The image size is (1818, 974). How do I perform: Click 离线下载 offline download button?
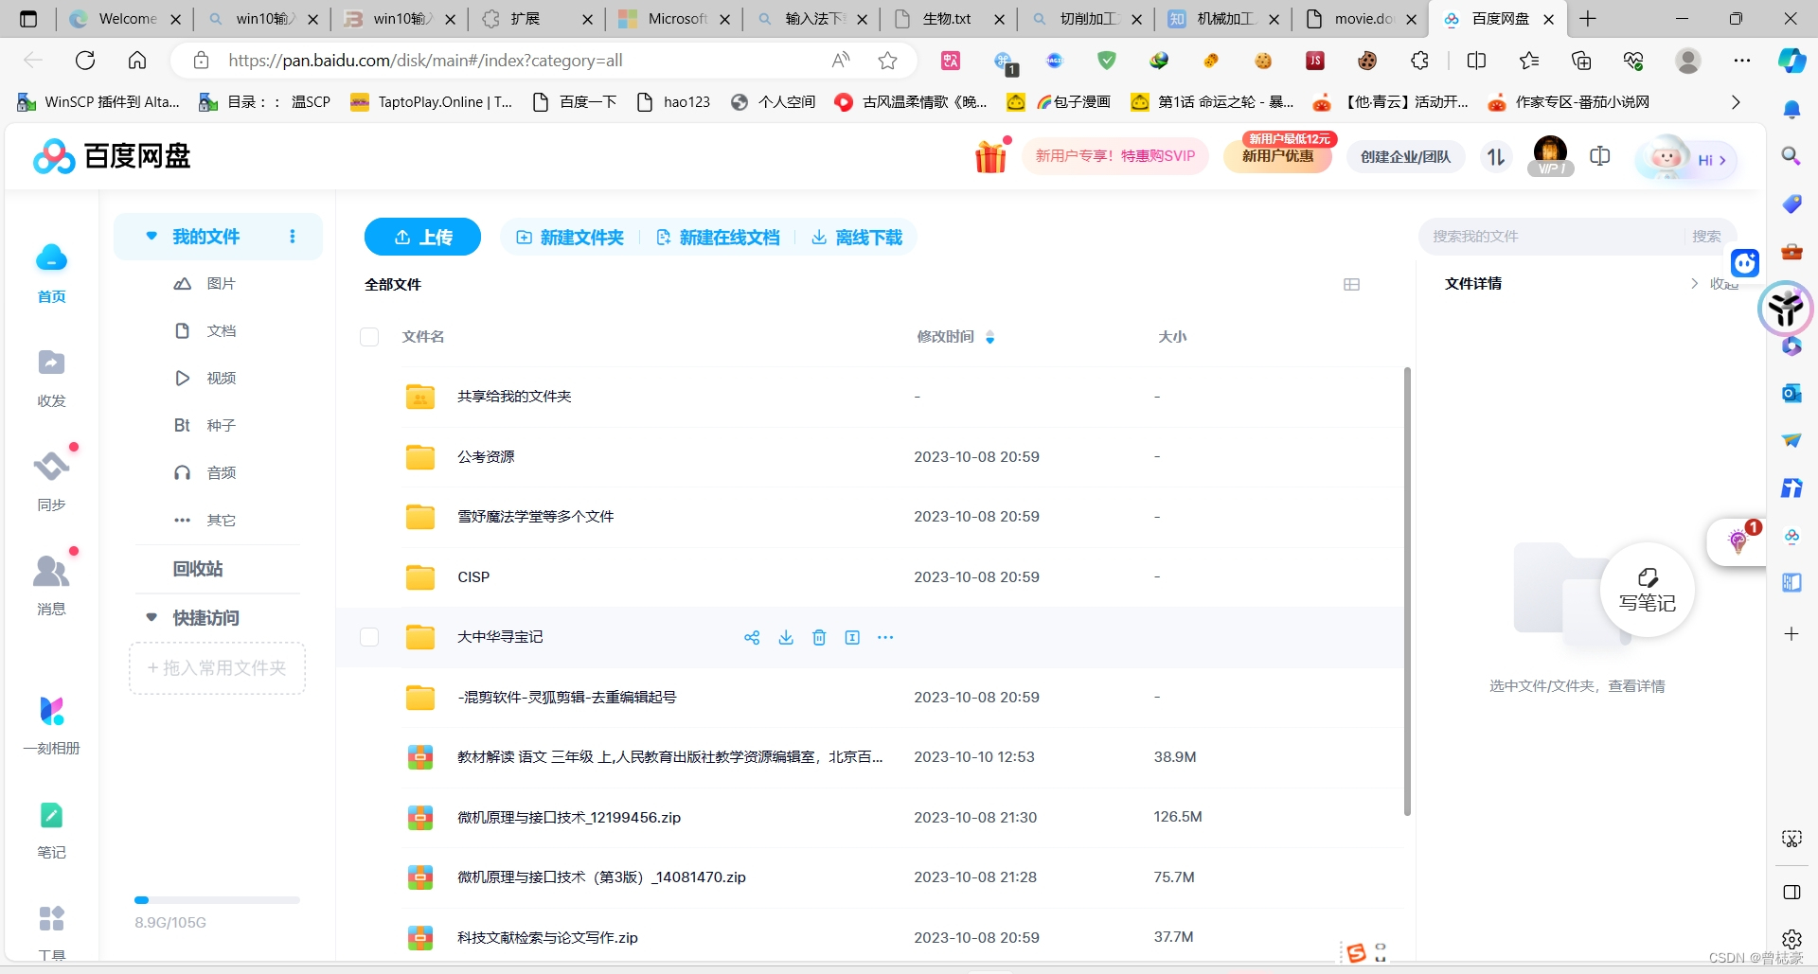[857, 238]
